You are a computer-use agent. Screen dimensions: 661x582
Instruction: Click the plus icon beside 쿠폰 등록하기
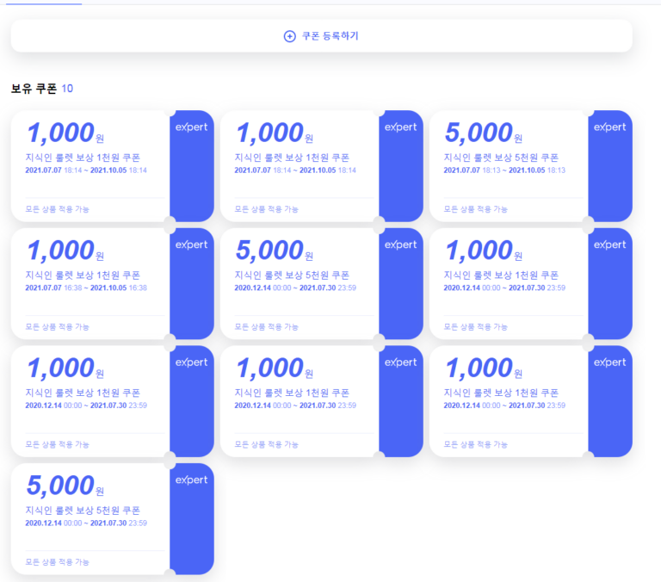pos(290,36)
